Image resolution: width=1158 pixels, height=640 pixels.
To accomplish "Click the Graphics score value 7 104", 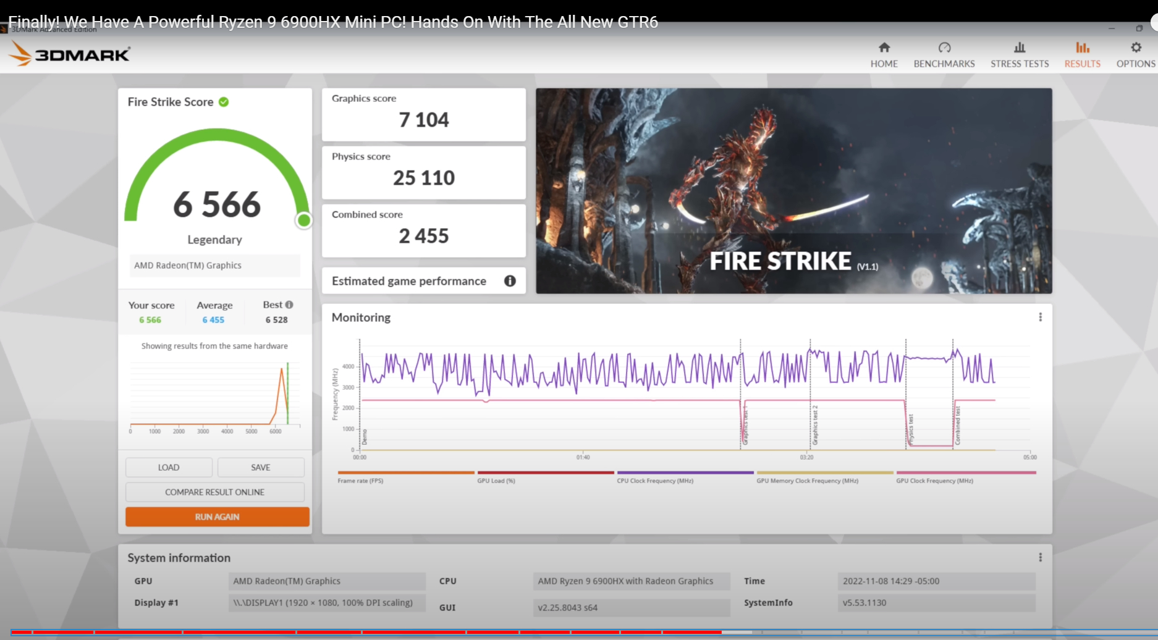I will 424,120.
